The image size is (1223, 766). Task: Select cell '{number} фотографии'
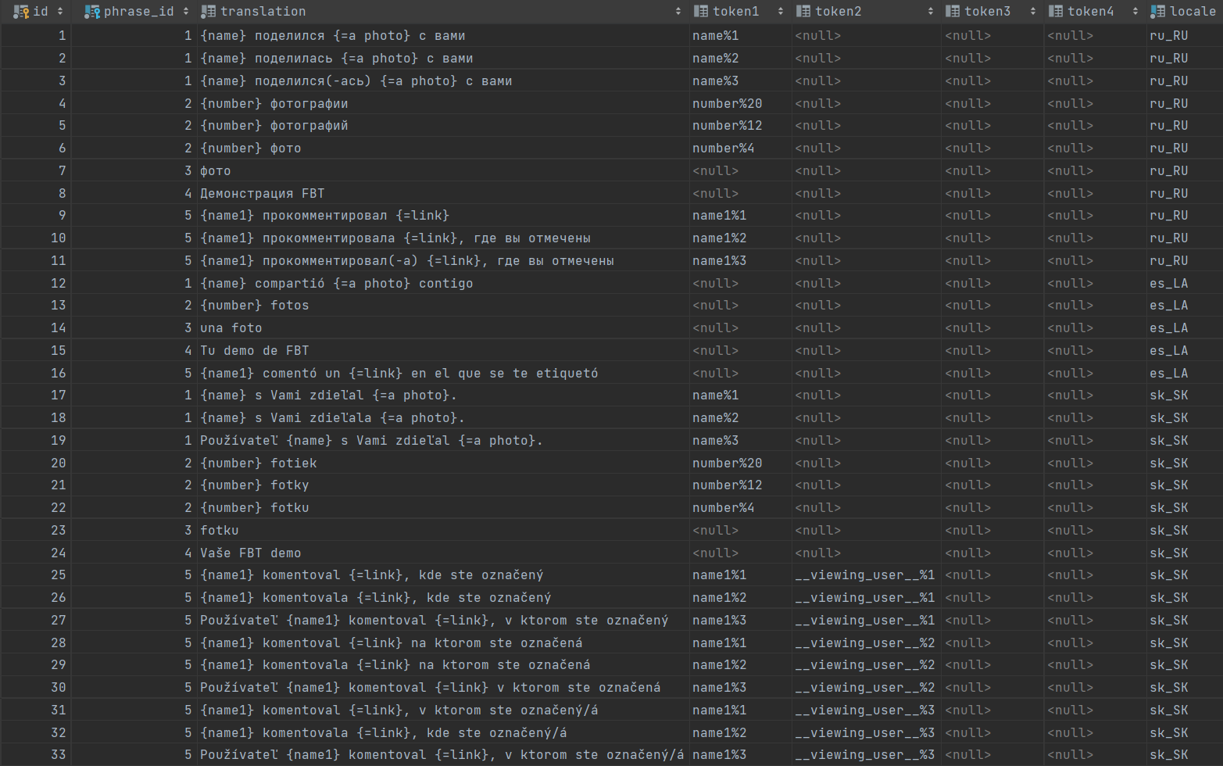click(443, 104)
